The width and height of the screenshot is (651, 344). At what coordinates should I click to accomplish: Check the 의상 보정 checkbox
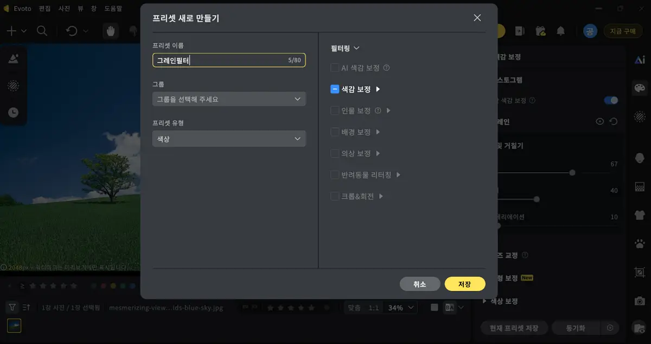[x=335, y=153]
